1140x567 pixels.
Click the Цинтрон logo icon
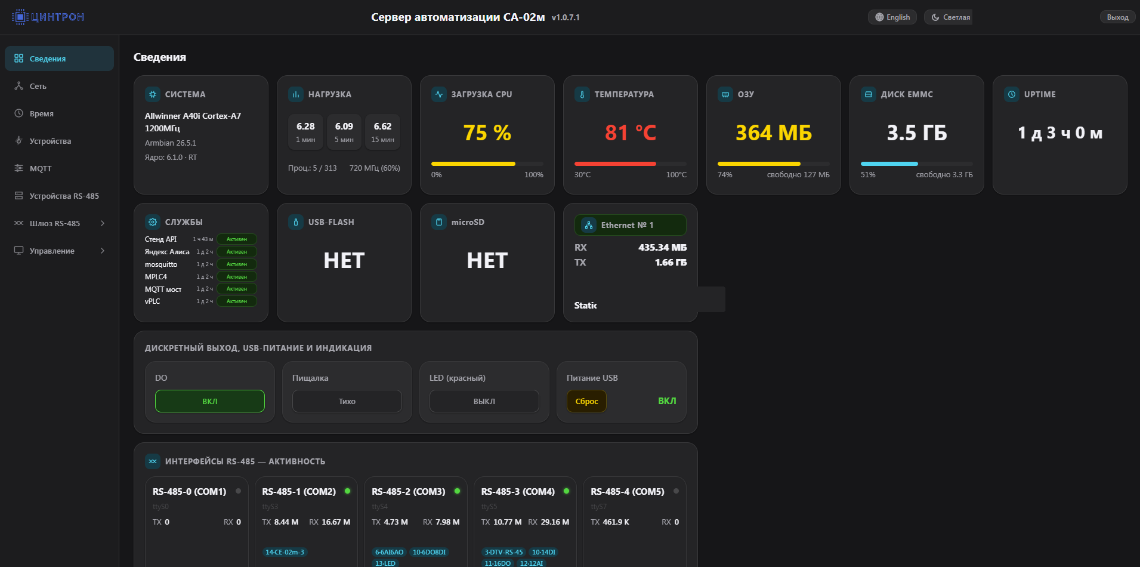coord(20,17)
